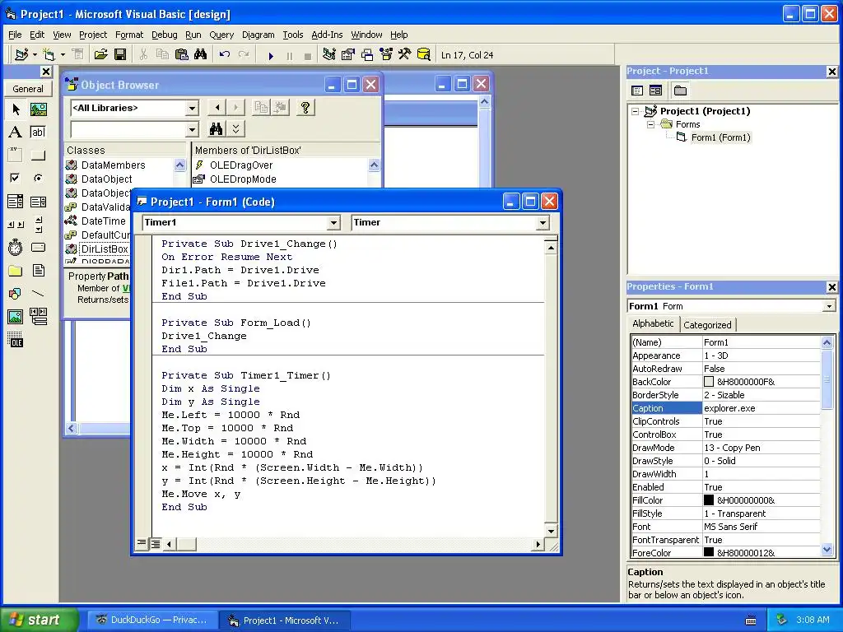
Task: Select the Timer (stopwatch) control tool
Action: point(16,247)
